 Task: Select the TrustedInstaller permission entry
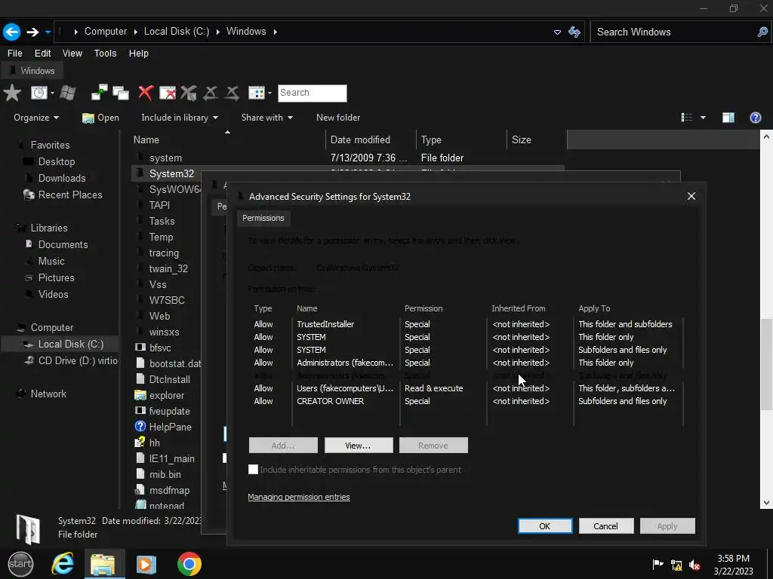click(x=466, y=324)
